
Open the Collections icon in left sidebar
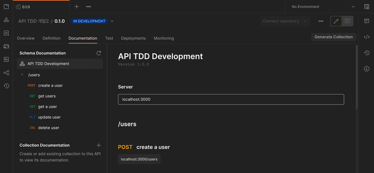(x=6, y=7)
